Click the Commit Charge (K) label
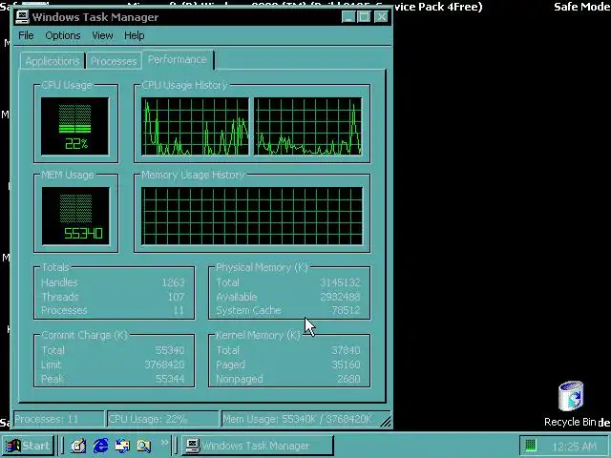This screenshot has height=458, width=611. point(84,335)
